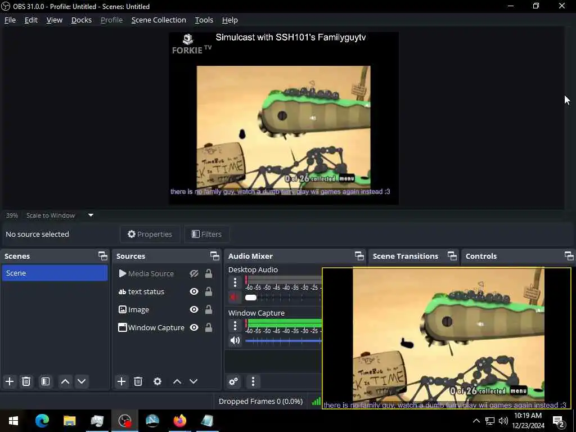Add a new source with plus icon
The width and height of the screenshot is (576, 432).
[x=121, y=381]
